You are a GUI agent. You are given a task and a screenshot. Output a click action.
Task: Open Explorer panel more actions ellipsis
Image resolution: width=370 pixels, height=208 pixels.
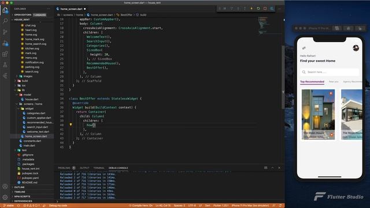49,9
